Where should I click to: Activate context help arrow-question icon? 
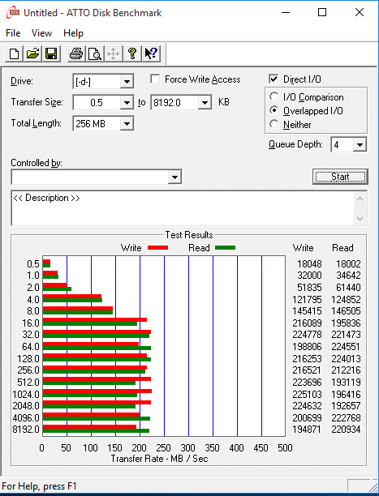click(151, 53)
